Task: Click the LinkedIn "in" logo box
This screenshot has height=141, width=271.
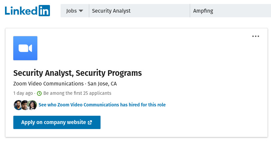Action: [44, 11]
